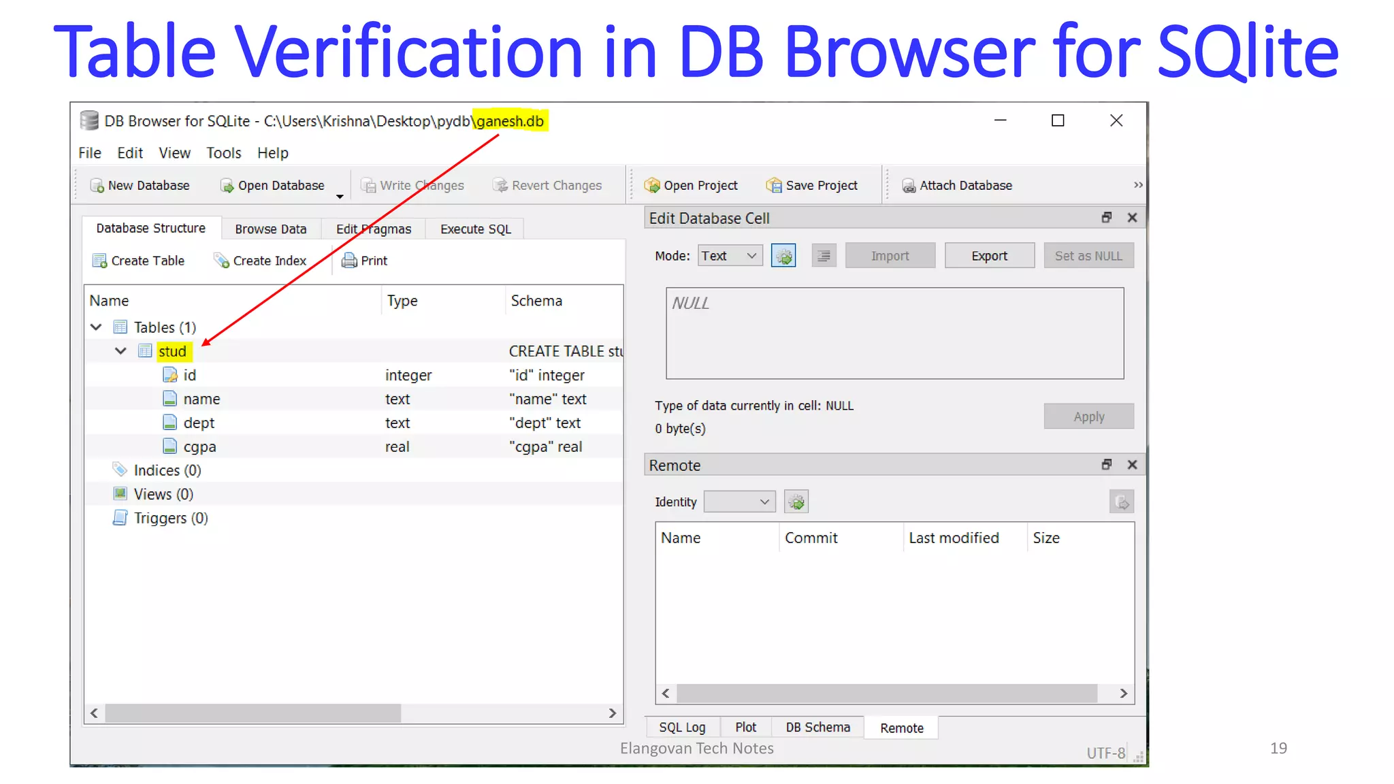Click the Commit column header in Remote
1394x784 pixels.
point(841,538)
